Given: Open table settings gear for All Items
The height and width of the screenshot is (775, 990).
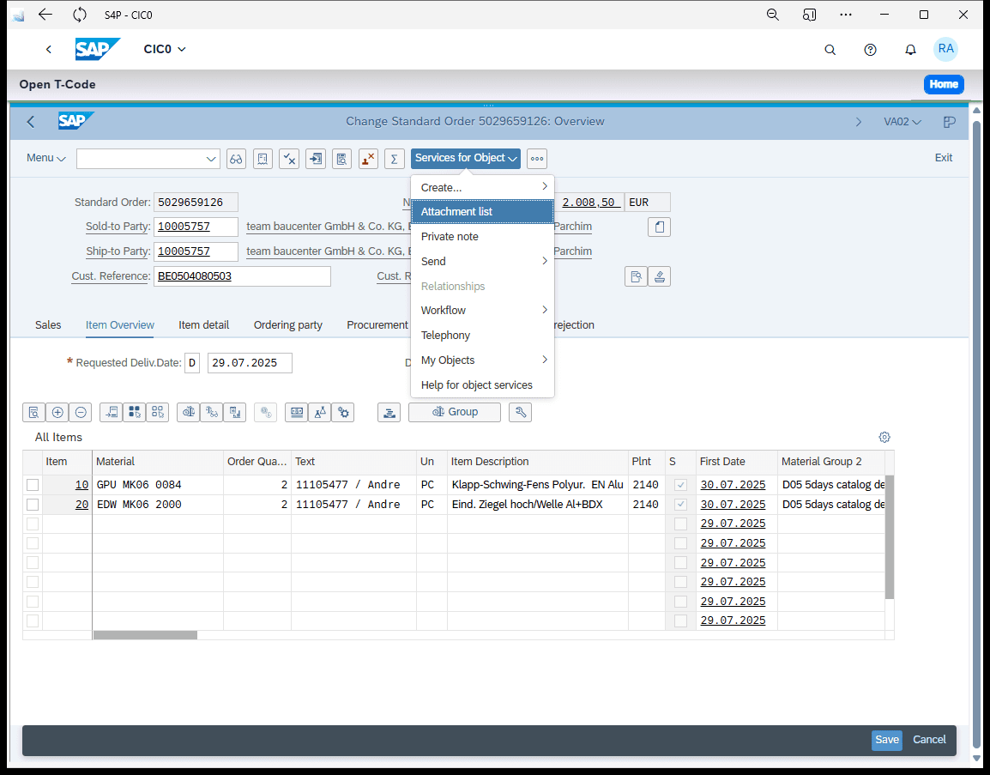Looking at the screenshot, I should click(884, 437).
